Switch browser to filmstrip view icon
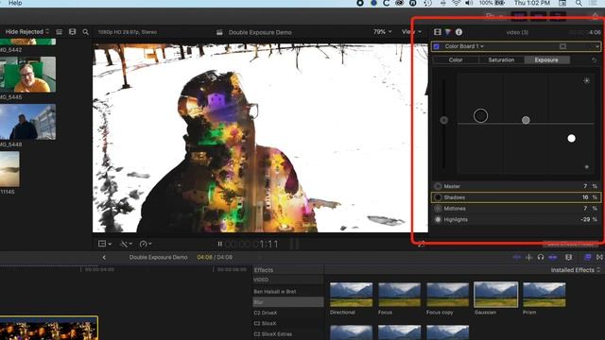The width and height of the screenshot is (605, 340). (x=72, y=31)
